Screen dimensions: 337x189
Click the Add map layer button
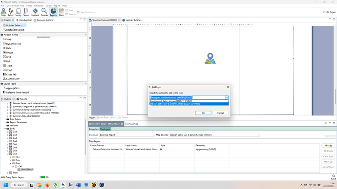tap(328, 146)
